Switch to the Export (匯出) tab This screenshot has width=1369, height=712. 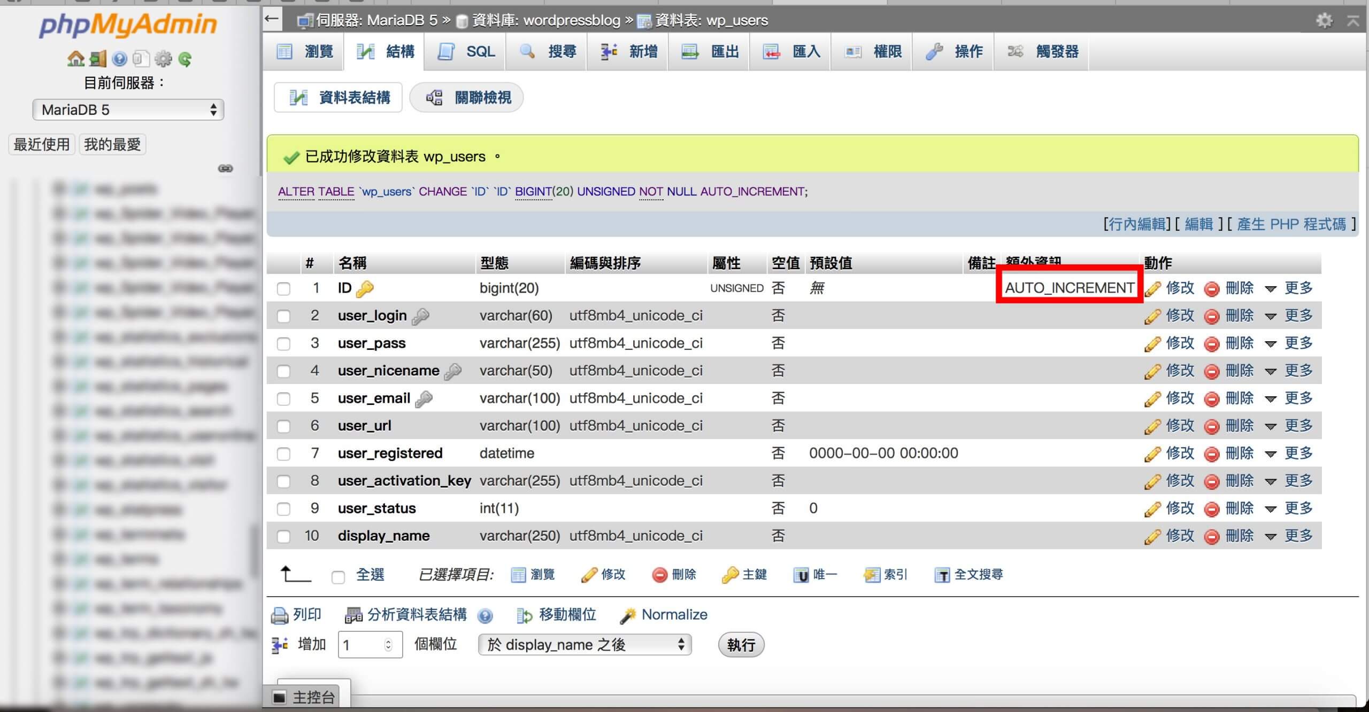[710, 52]
